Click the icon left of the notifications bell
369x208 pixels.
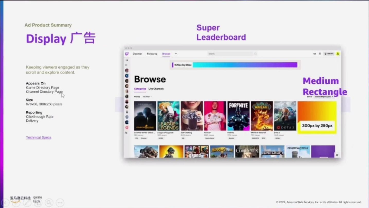pos(315,54)
